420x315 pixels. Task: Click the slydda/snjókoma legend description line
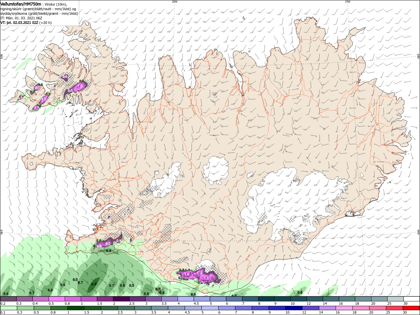[x=39, y=13]
